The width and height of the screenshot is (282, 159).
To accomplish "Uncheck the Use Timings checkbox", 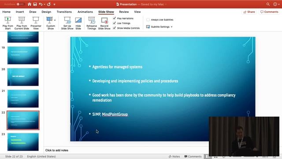I will pyautogui.click(x=115, y=23).
